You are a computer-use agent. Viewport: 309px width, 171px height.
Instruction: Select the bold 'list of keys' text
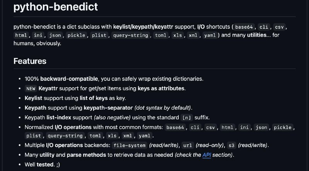point(93,98)
